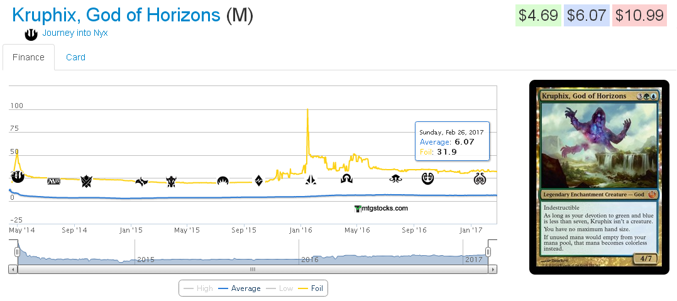Click the Journey into Nyx release marker on the chart

(x=17, y=177)
